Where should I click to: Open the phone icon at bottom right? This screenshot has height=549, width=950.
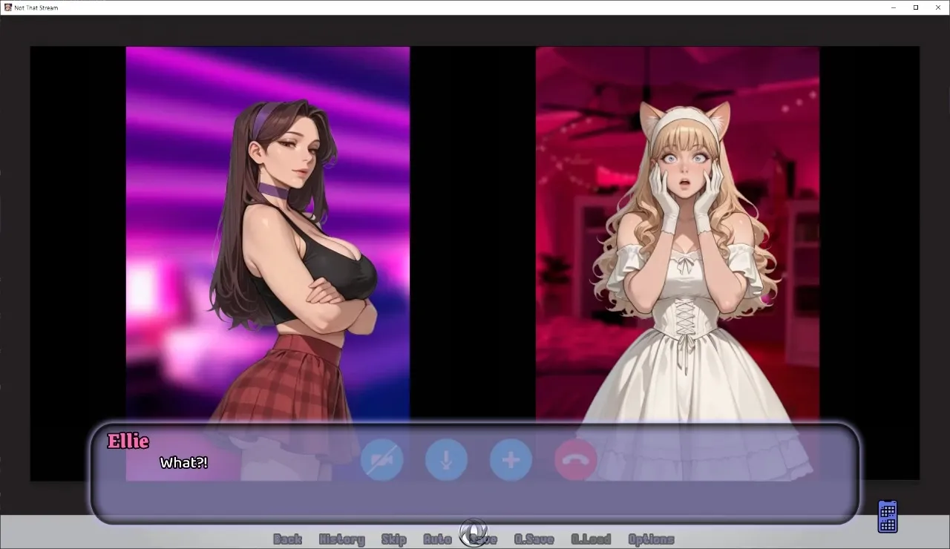point(888,516)
